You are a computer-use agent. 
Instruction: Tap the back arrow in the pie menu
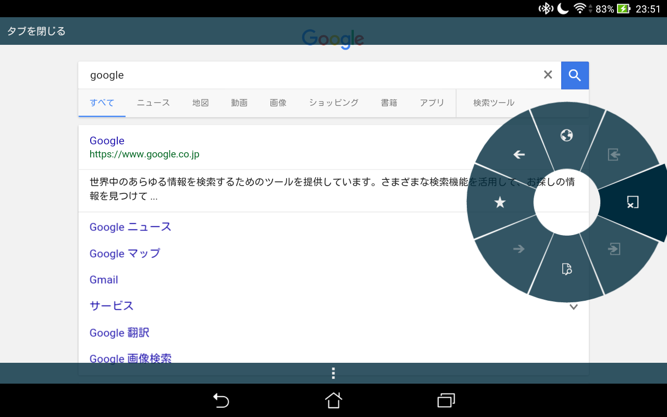[518, 154]
